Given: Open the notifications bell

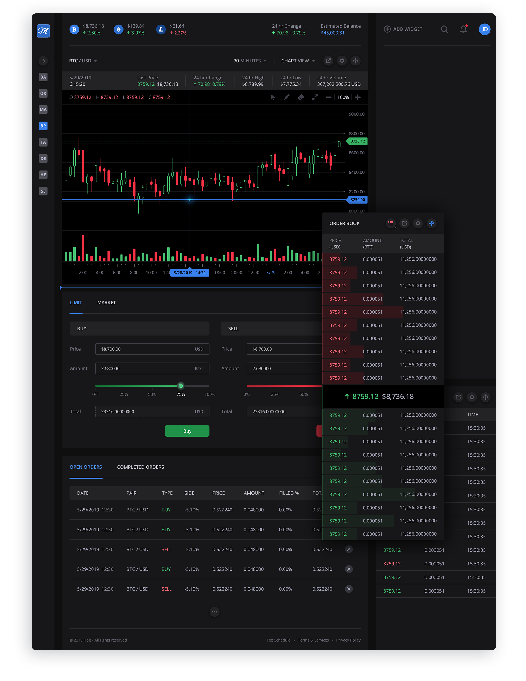Looking at the screenshot, I should (x=463, y=29).
